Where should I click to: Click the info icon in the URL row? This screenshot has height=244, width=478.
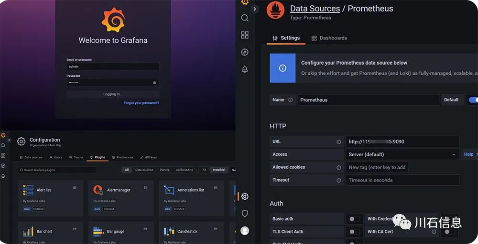338,142
